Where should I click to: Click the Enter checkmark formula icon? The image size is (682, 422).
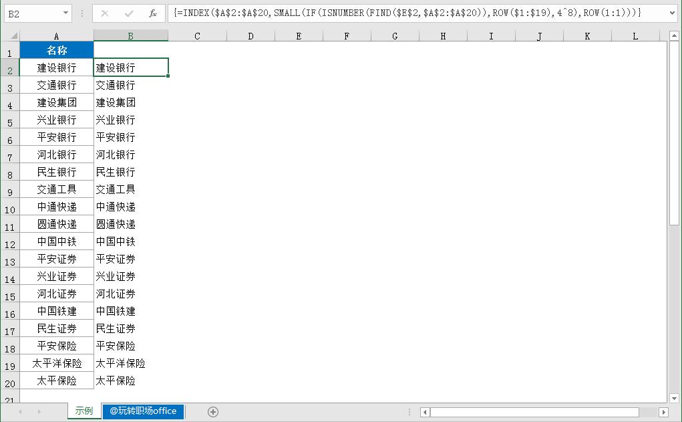click(129, 13)
